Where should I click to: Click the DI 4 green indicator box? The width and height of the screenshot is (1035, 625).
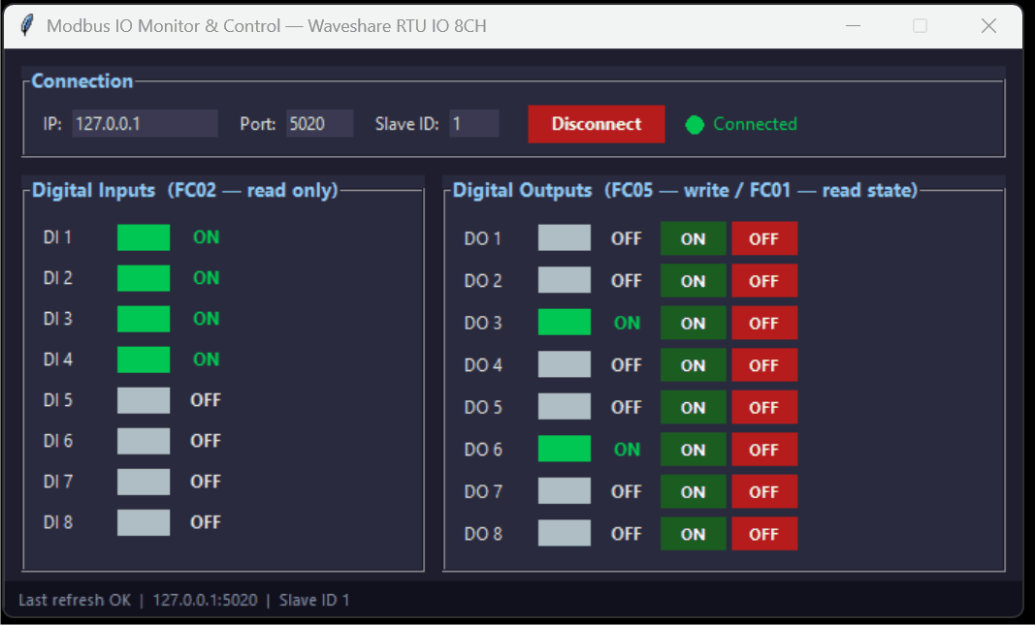[x=144, y=359]
